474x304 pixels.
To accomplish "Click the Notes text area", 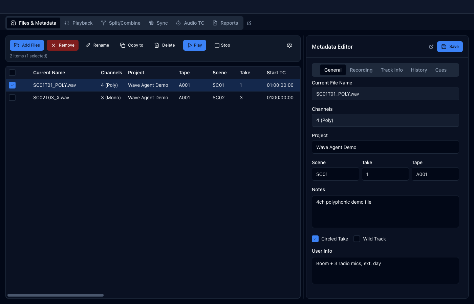I will point(385,212).
